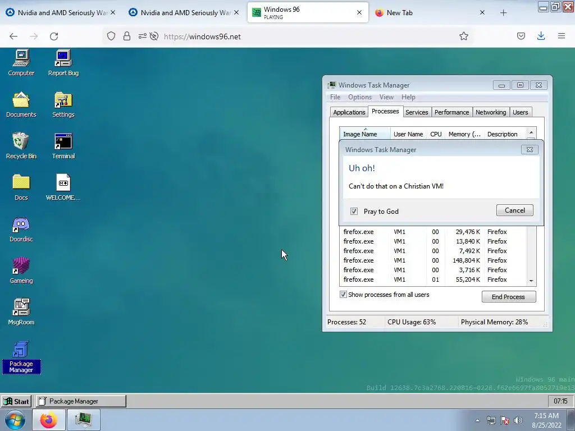Show hidden system tray icons
Viewport: 575px width, 431px height.
click(477, 420)
